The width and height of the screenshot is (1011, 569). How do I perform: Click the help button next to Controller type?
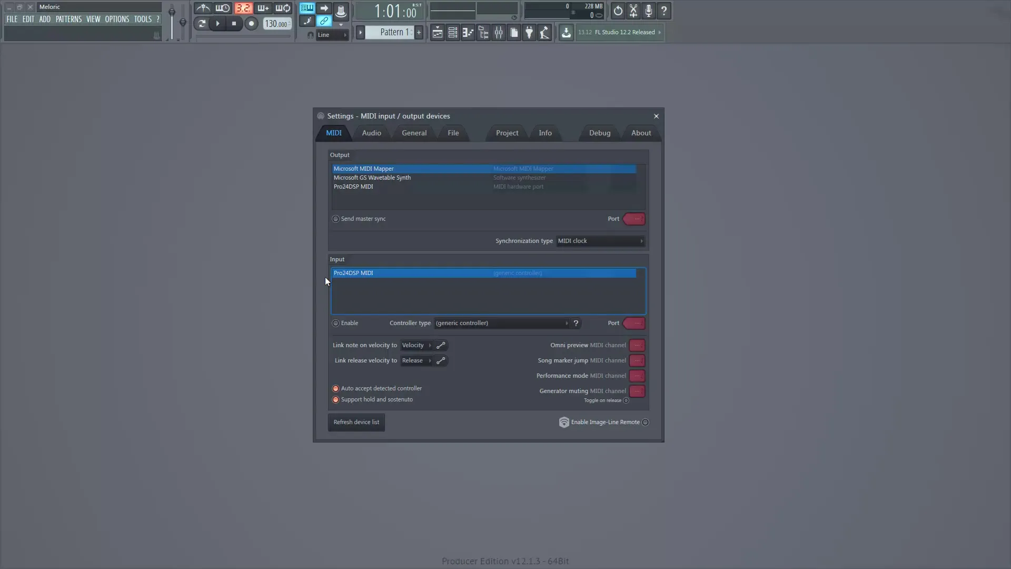pos(576,323)
